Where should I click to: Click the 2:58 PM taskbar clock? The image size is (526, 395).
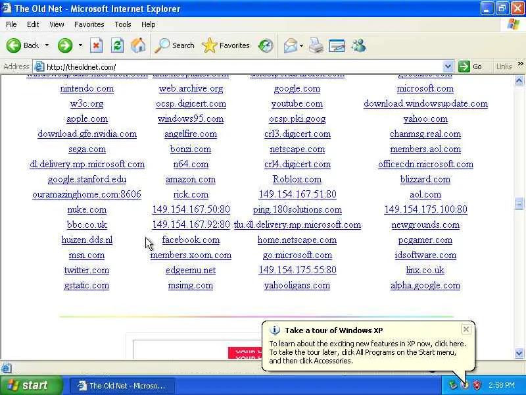(x=502, y=385)
